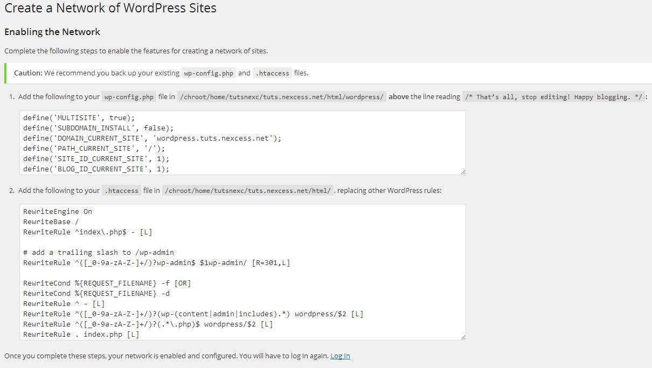Click the wp-config.php code tag in the caution notice
Viewport: 652px width, 368px height.
pos(209,73)
